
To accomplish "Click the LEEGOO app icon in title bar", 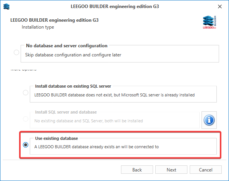I will [x=6, y=6].
